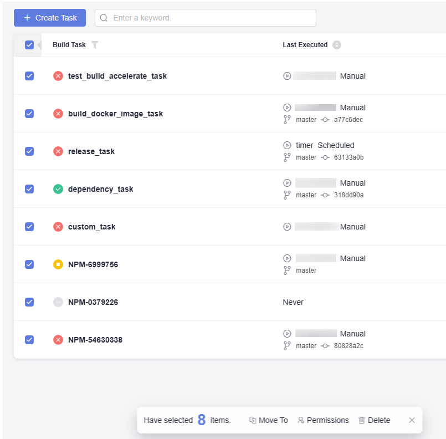Click branch icon in release_task row
446x439 pixels.
[287, 157]
